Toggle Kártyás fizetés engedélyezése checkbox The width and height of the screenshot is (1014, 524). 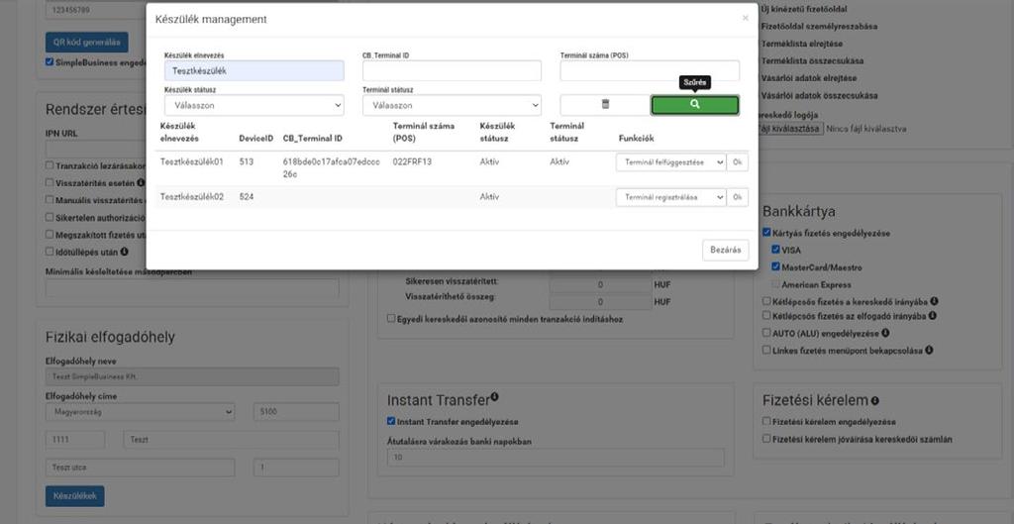click(x=766, y=232)
